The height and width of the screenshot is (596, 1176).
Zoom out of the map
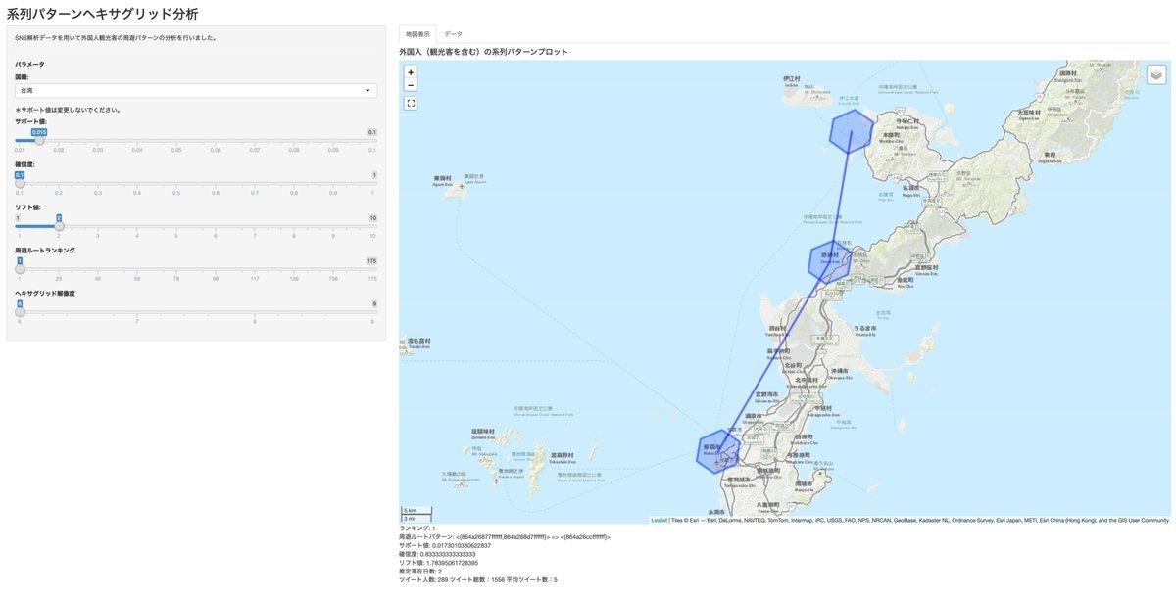tap(411, 85)
